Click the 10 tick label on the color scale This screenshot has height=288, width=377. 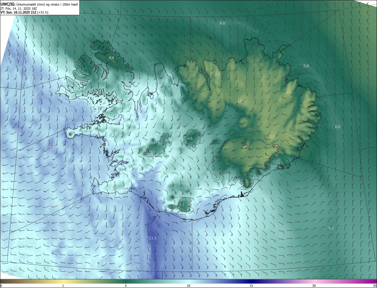[188, 286]
